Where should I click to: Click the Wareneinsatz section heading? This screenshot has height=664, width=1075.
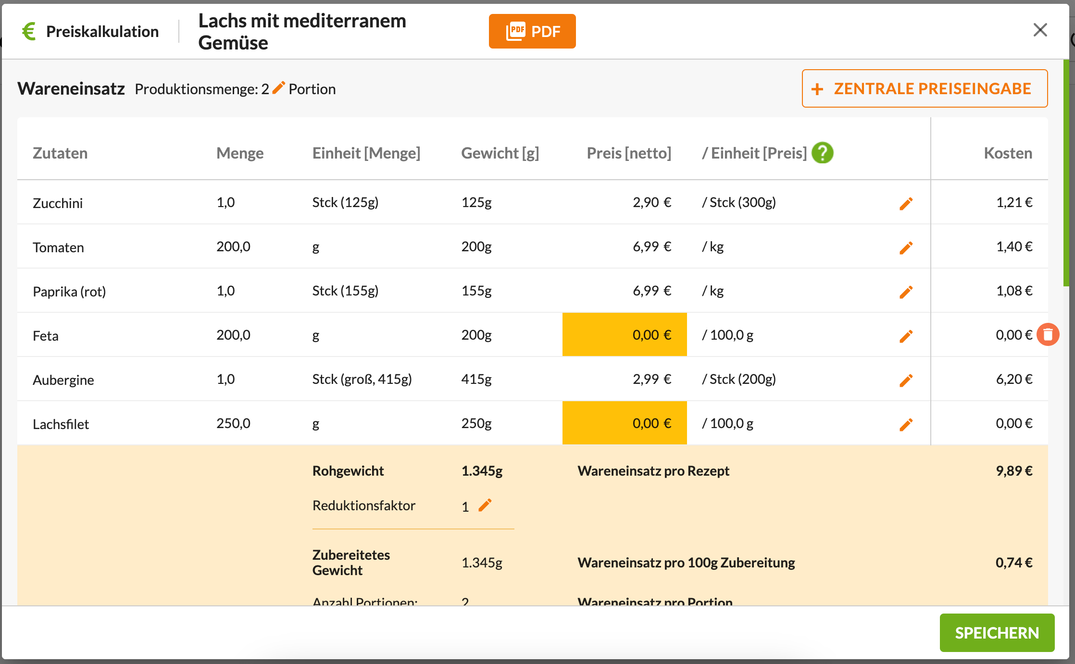(71, 88)
